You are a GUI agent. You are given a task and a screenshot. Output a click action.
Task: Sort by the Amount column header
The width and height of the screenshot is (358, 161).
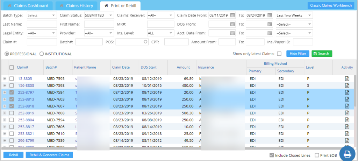pyautogui.click(x=183, y=67)
